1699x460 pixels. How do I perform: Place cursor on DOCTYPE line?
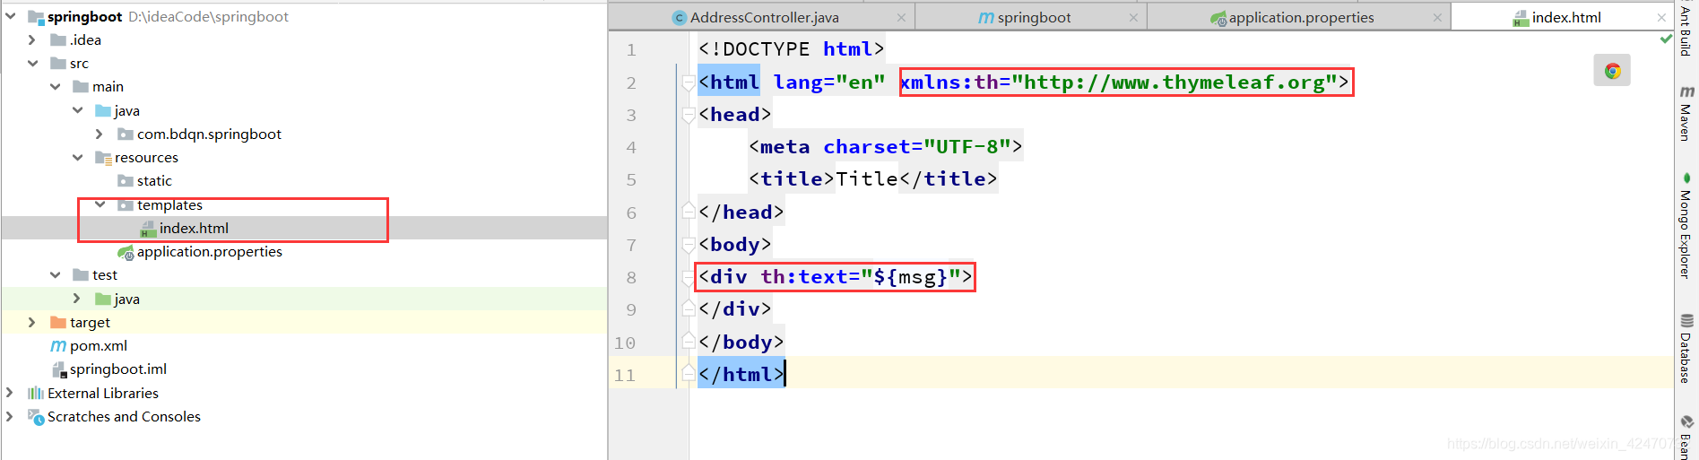tap(792, 49)
